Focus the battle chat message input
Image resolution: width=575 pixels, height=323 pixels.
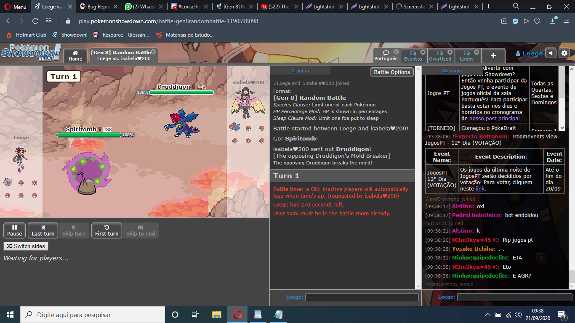(362, 297)
